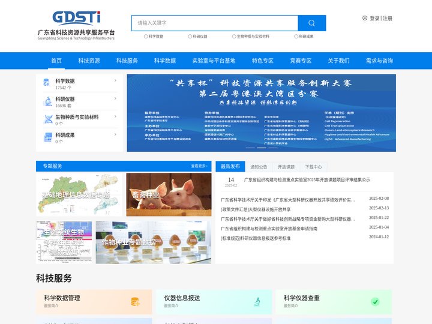The height and width of the screenshot is (324, 432).
Task: Click the 科学仪器查重 green check icon
Action: (375, 302)
